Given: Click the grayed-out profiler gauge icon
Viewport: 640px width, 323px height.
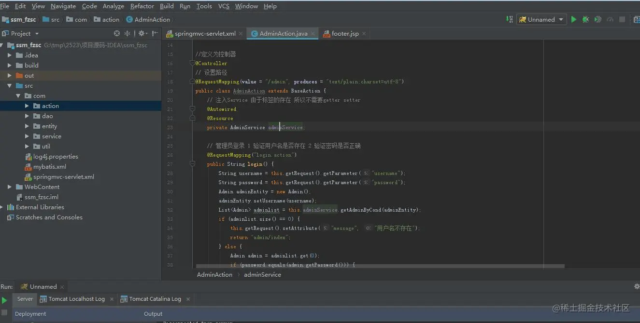Looking at the screenshot, I should pyautogui.click(x=610, y=19).
